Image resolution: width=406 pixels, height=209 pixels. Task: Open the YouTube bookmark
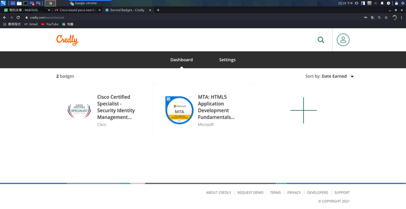click(x=50, y=24)
